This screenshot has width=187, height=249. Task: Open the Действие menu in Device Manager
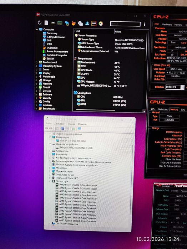click(x=59, y=124)
